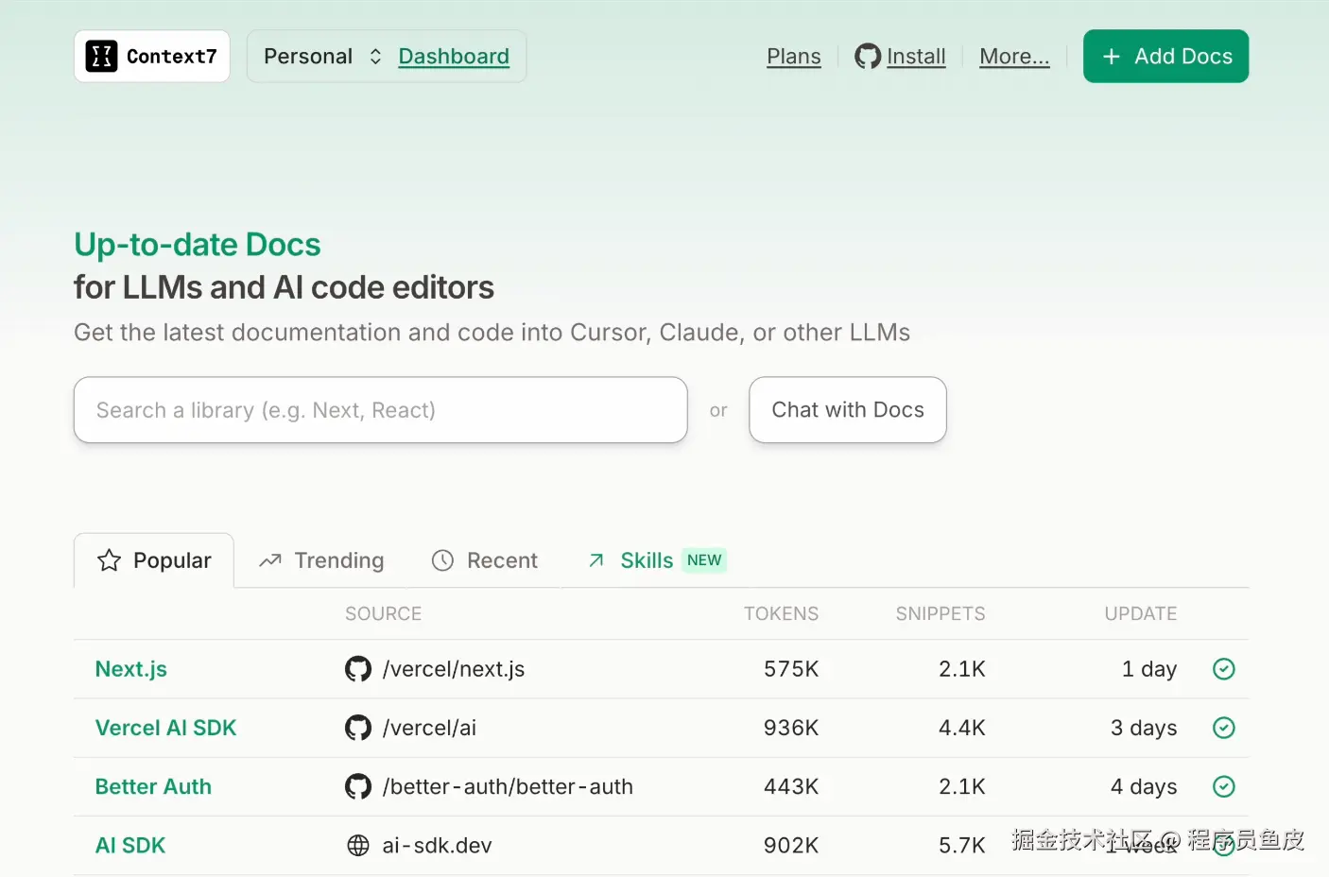Click GitHub icon for /vercel/next.js source
This screenshot has width=1329, height=877.
point(358,669)
